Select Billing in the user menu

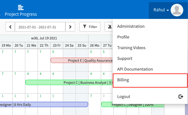[150, 80]
